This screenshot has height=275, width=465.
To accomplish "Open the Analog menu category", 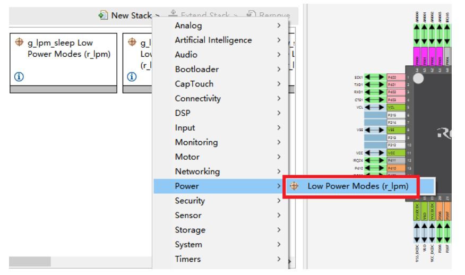I will pyautogui.click(x=221, y=25).
